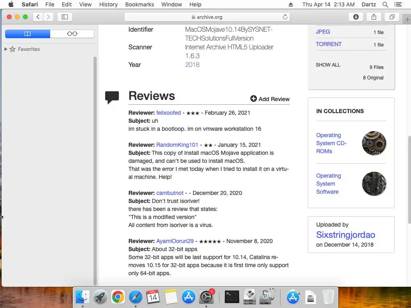Open the 9 Files link
Image resolution: width=411 pixels, height=308 pixels.
point(376,67)
